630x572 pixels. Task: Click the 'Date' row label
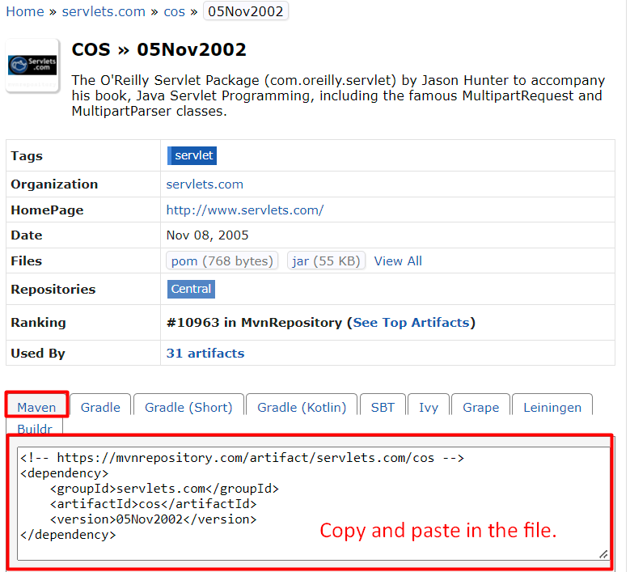(x=27, y=235)
